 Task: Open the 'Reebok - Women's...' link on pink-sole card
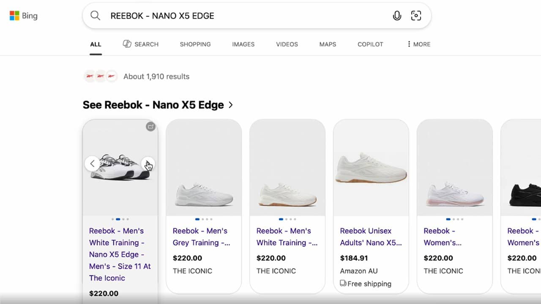point(443,236)
